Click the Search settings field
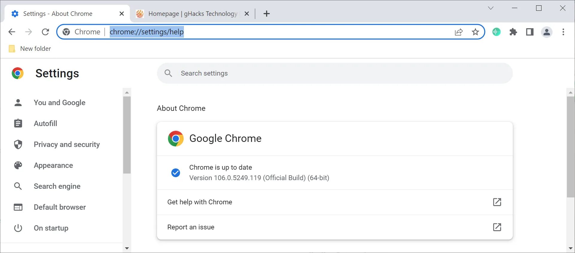The height and width of the screenshot is (253, 575). (334, 73)
